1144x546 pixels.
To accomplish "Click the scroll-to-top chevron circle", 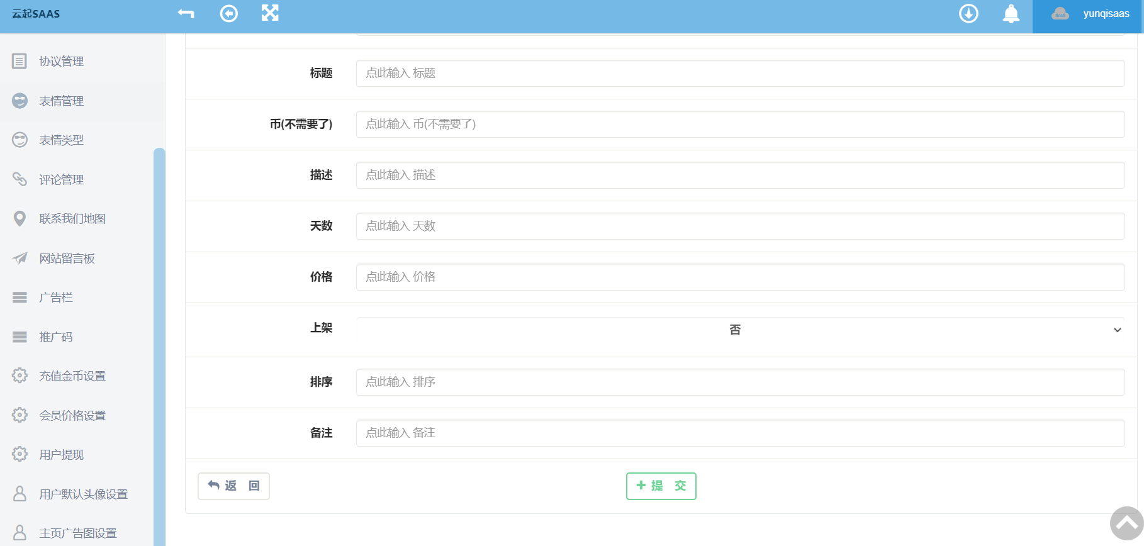I will (1126, 523).
